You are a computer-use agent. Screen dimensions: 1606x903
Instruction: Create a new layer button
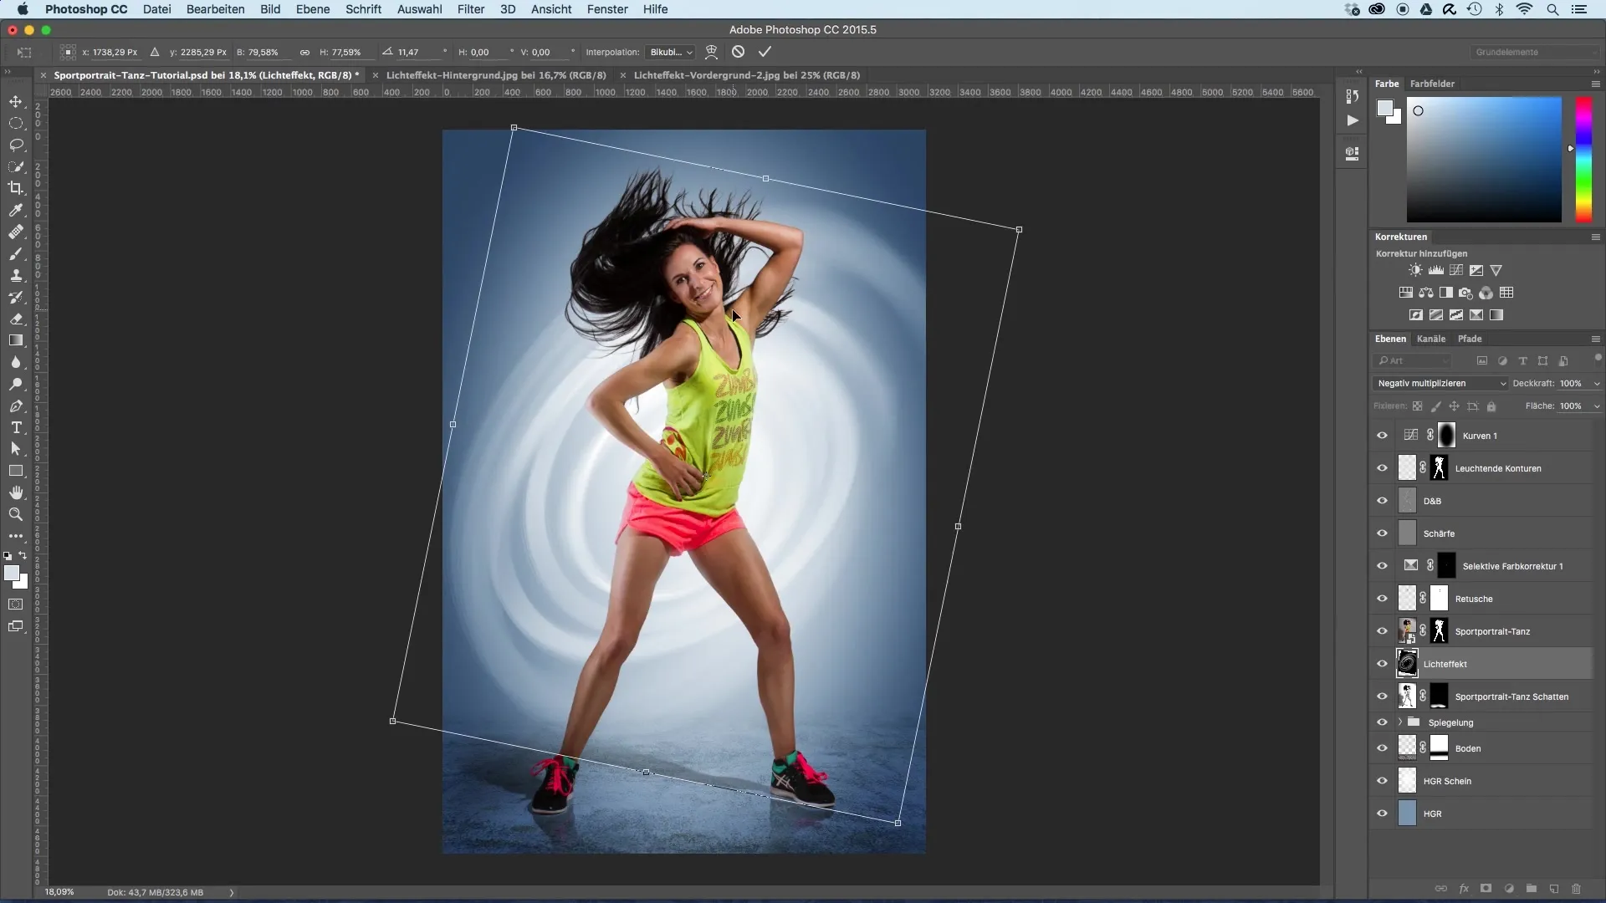coord(1554,889)
